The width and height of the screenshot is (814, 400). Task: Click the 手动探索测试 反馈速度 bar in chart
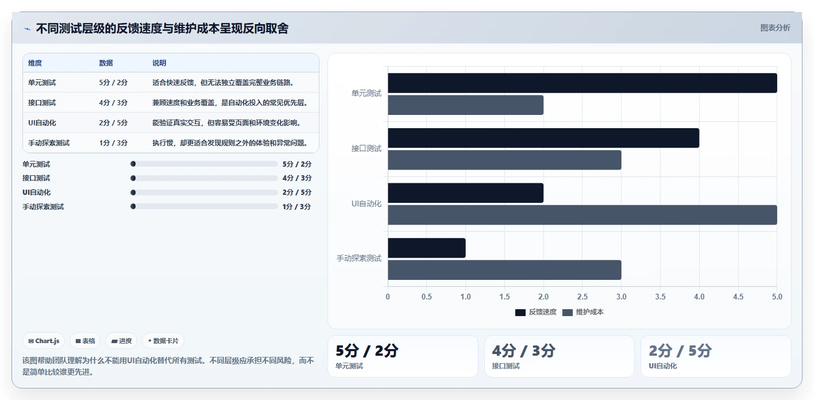pos(427,248)
